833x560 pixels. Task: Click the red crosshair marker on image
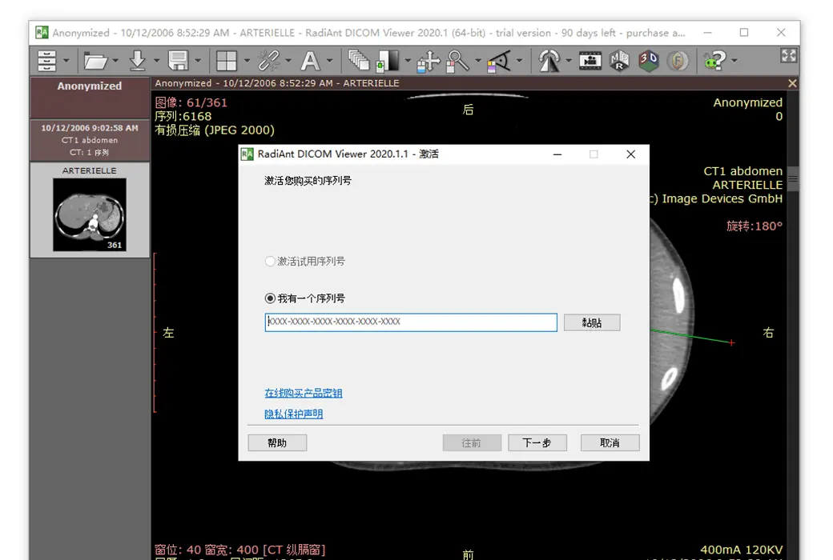point(731,343)
